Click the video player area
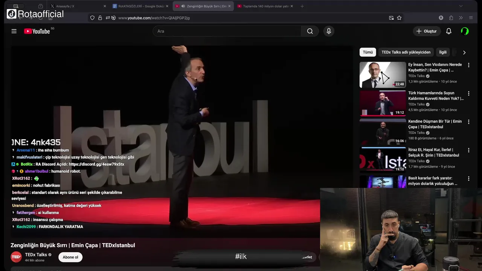Viewport: 482px width, 271px height. (x=182, y=142)
